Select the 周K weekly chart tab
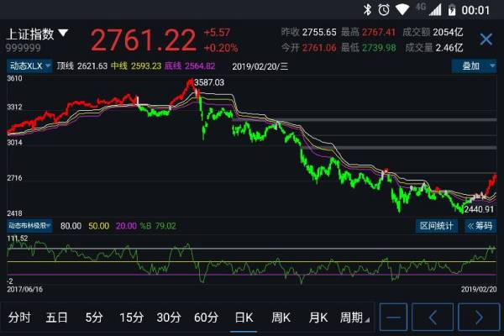 [x=281, y=318]
